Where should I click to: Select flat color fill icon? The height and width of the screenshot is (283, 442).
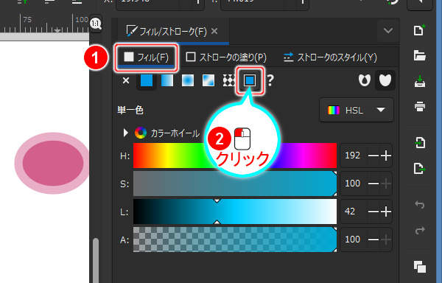pyautogui.click(x=147, y=80)
